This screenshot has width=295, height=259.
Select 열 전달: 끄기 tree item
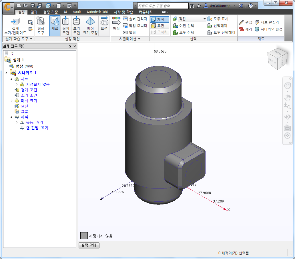tap(37, 128)
